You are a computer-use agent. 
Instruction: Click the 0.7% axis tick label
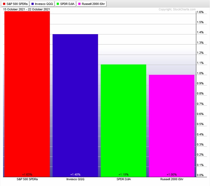(x=200, y=104)
